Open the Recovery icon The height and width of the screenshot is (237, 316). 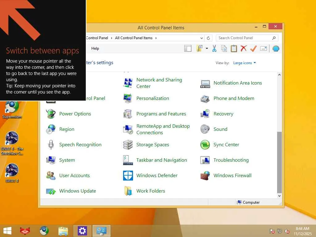tap(205, 114)
